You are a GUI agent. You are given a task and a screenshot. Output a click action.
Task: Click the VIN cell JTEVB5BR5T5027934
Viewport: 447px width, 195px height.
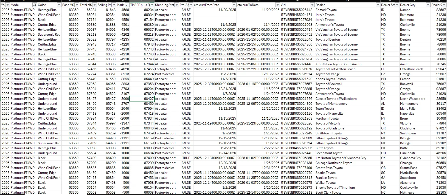(296, 20)
